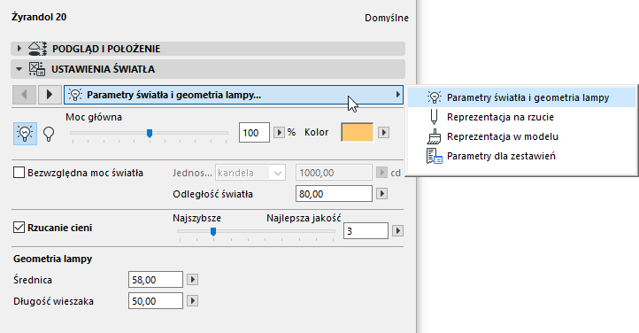Click the Domyślne label

tap(387, 18)
